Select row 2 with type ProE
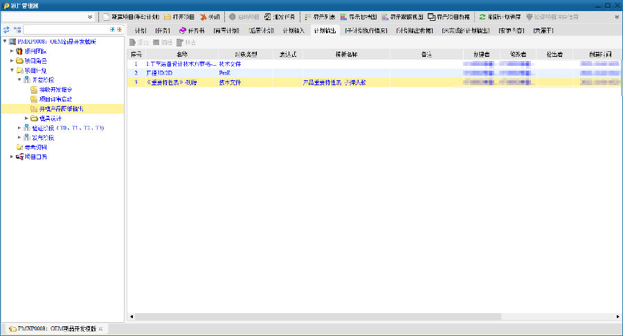 point(374,73)
